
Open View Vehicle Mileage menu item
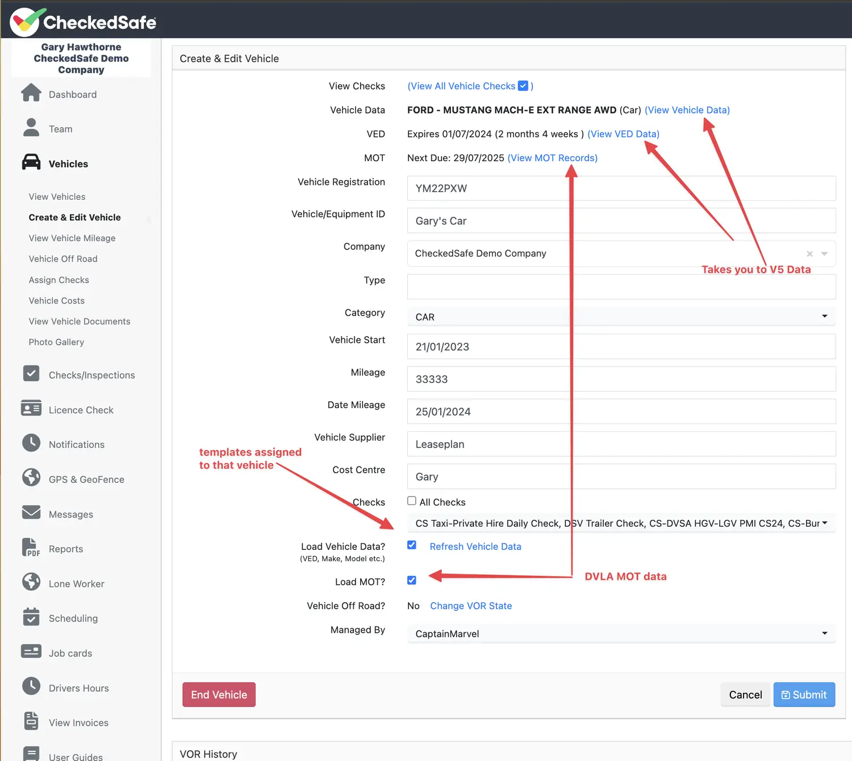[72, 238]
